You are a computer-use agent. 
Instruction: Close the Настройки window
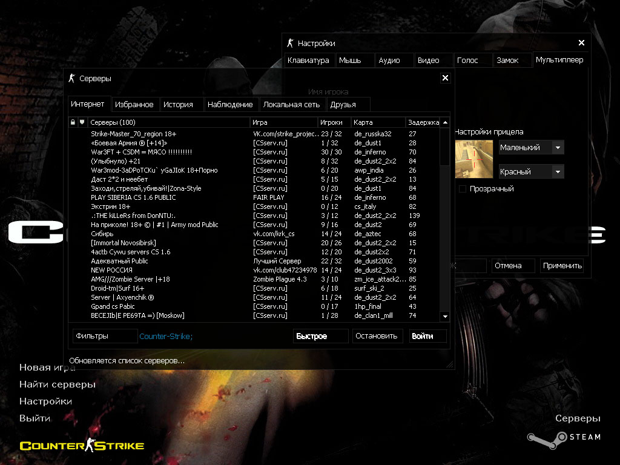[x=581, y=43]
